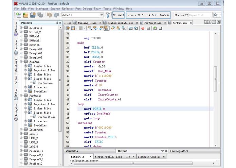Select ForFun_2.asm file in project tree
The height and width of the screenshot is (168, 236).
[x=47, y=117]
